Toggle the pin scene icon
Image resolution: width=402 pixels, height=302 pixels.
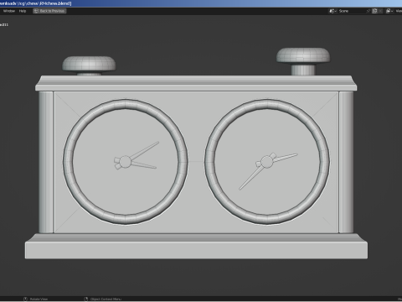pyautogui.click(x=368, y=11)
